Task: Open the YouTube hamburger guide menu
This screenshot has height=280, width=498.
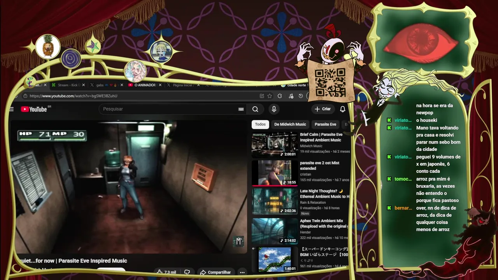Action: [x=12, y=109]
